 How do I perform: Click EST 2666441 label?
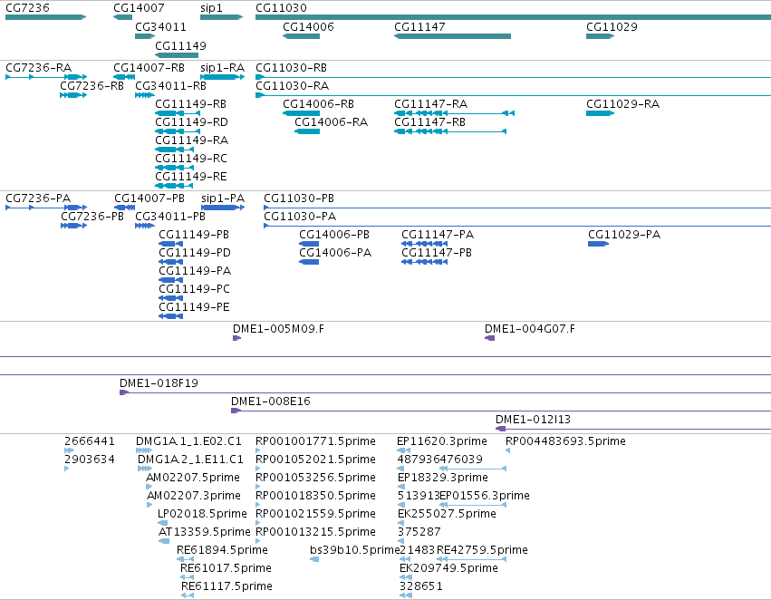[x=90, y=441]
